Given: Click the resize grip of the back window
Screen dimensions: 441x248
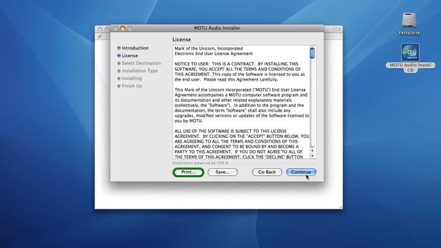Looking at the screenshot, I should (340, 207).
